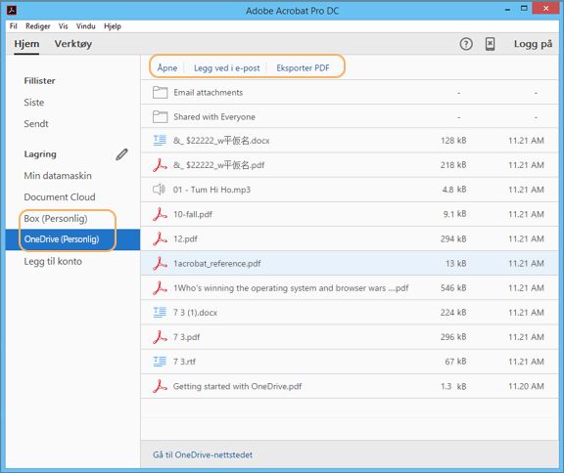Click PDF icon of 7 3.pdf

pos(160,337)
